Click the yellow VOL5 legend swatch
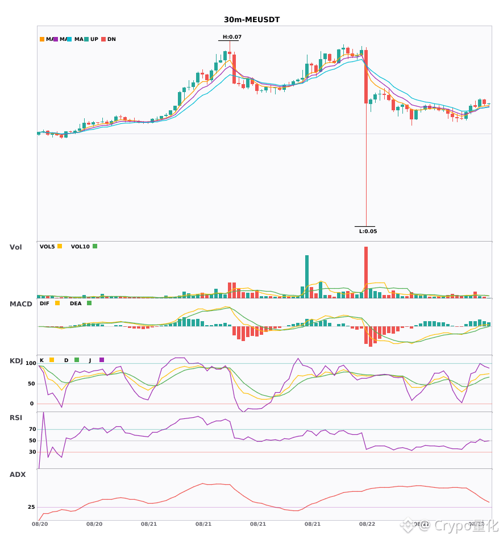503x540 pixels. pyautogui.click(x=60, y=246)
